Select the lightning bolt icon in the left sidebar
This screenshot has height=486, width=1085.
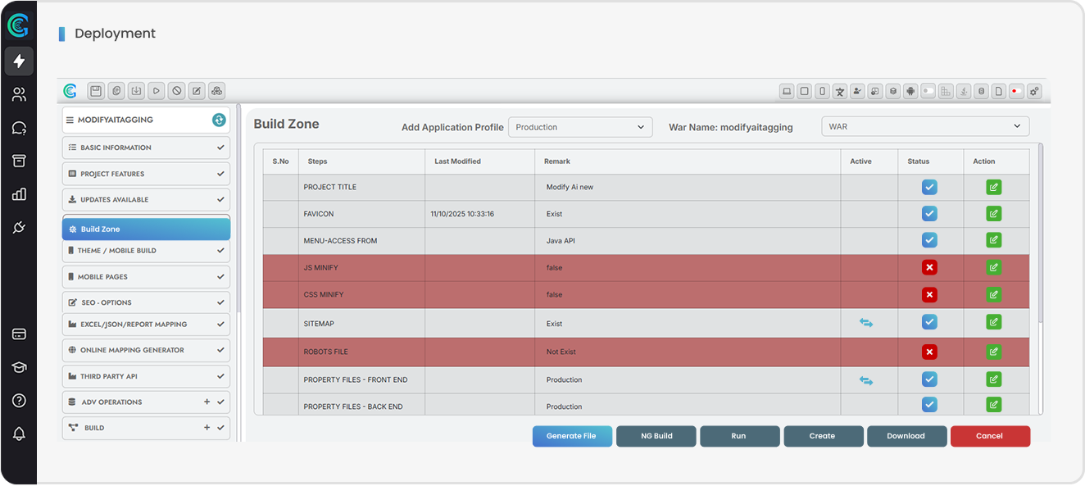pos(18,61)
